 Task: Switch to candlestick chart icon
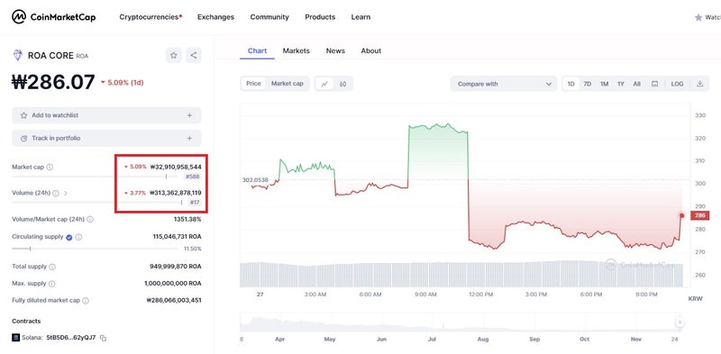[x=342, y=84]
